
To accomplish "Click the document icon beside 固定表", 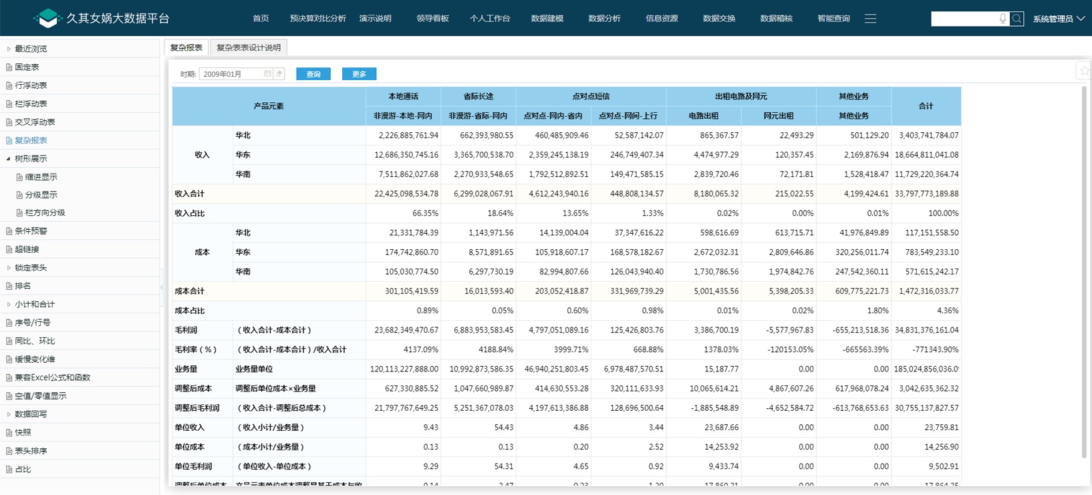I will pos(9,67).
